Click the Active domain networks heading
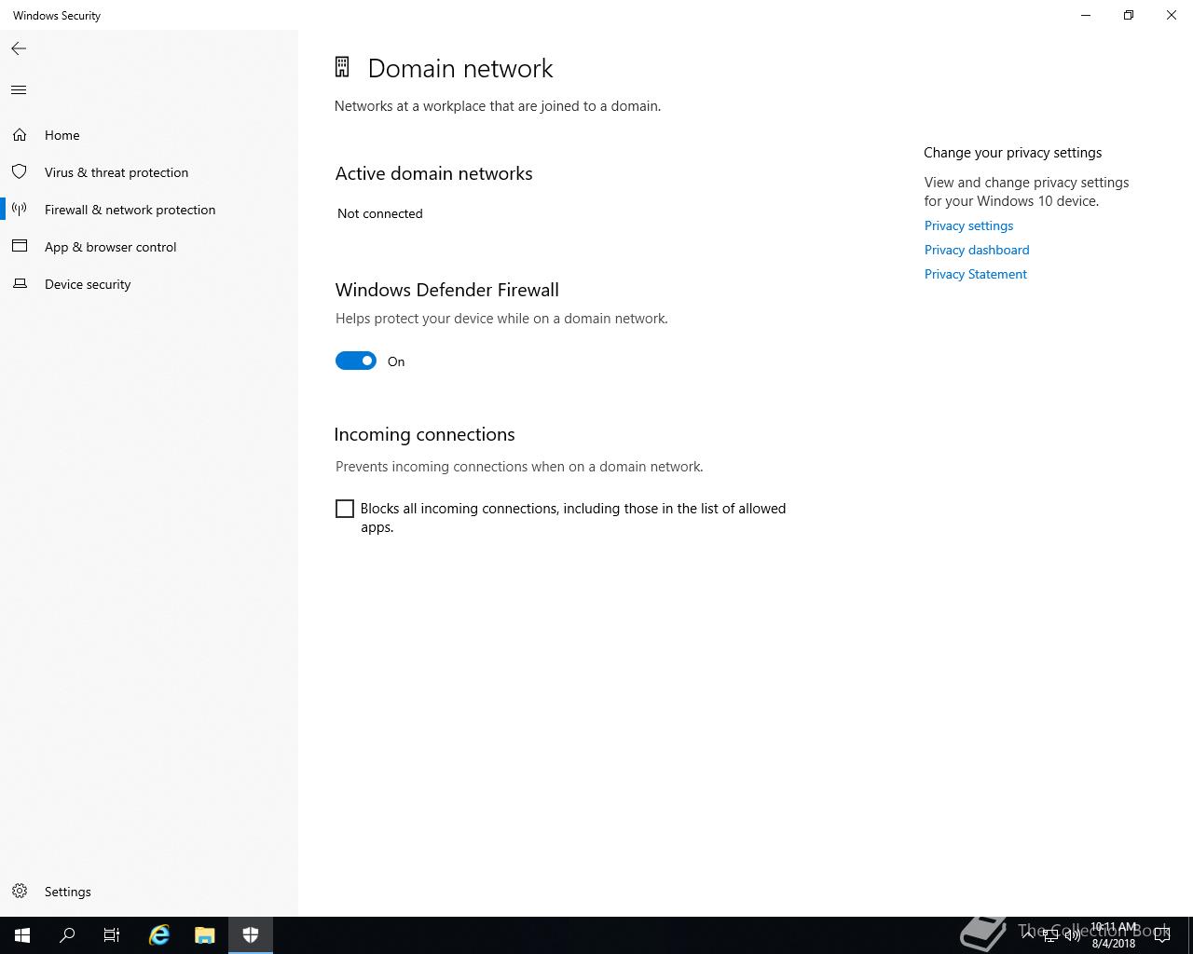 tap(434, 173)
